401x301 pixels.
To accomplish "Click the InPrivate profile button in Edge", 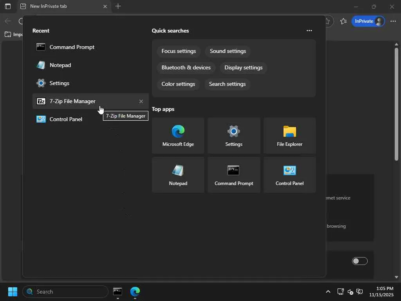I will click(368, 21).
